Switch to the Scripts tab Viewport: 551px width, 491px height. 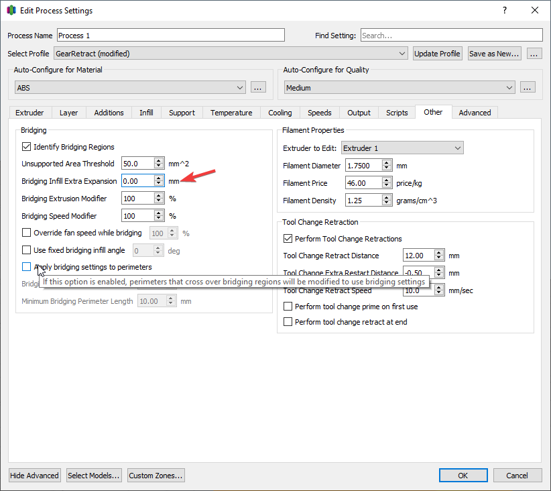[397, 113]
